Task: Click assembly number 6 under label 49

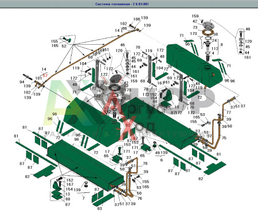Action: (162, 160)
